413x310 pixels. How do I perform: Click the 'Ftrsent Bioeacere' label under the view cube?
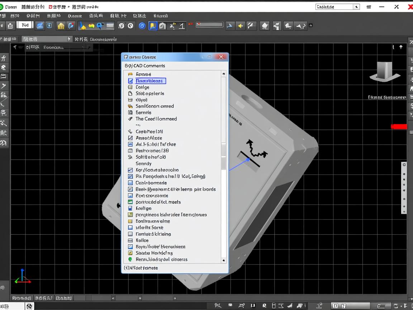point(387,97)
